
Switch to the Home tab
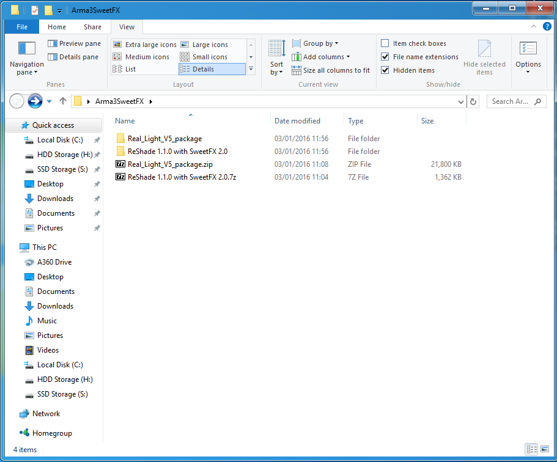pyautogui.click(x=57, y=27)
